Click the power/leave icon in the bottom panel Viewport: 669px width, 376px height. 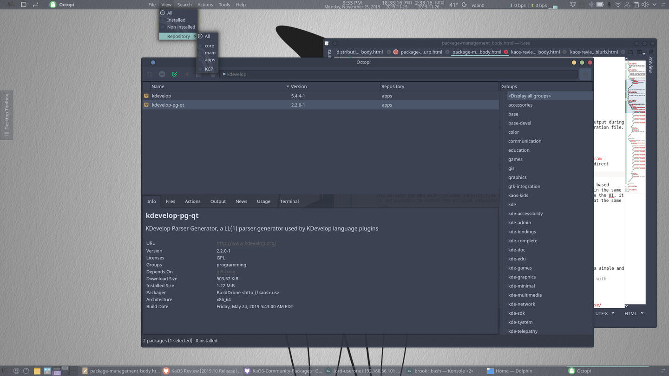(x=26, y=371)
